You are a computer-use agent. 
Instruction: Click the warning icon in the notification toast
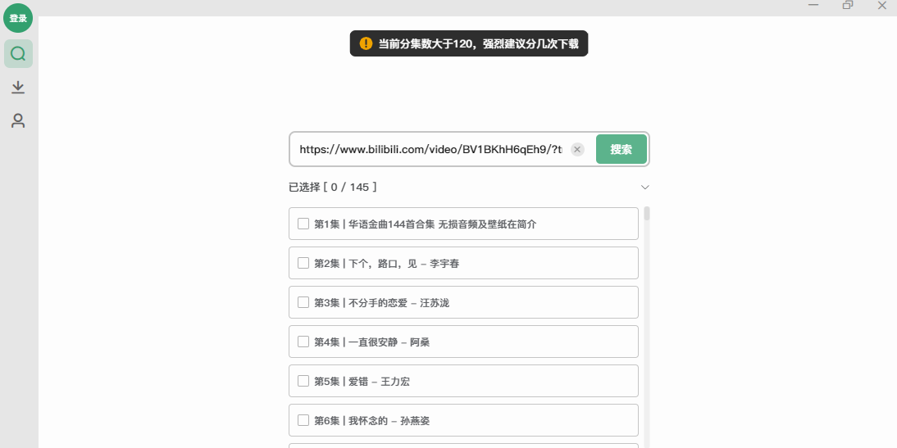366,43
